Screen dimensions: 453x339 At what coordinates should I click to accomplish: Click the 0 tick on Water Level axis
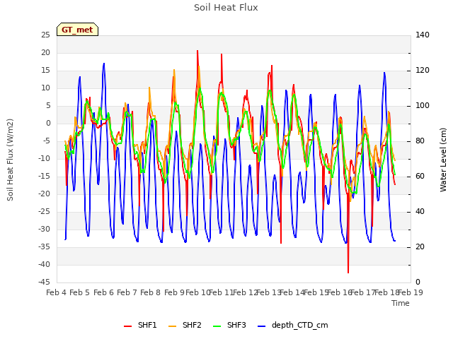[418, 282]
